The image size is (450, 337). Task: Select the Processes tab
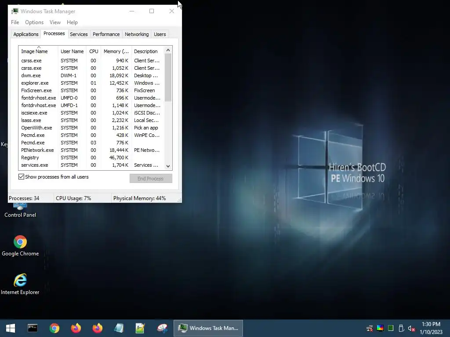(54, 33)
